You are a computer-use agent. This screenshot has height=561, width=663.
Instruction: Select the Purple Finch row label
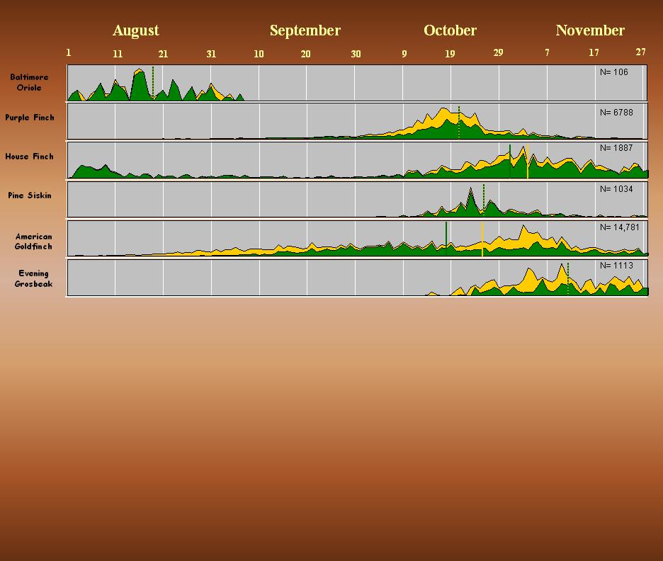click(30, 118)
